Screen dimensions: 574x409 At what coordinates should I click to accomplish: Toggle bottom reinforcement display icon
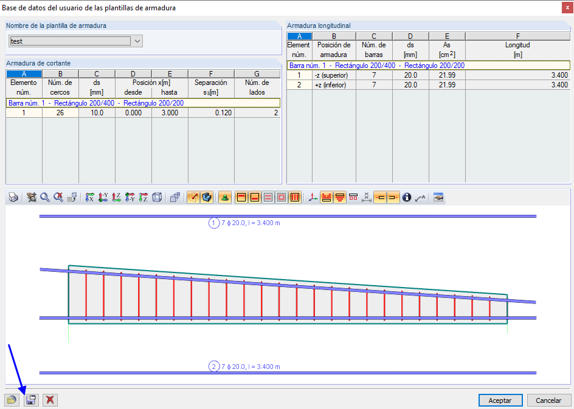tap(255, 198)
